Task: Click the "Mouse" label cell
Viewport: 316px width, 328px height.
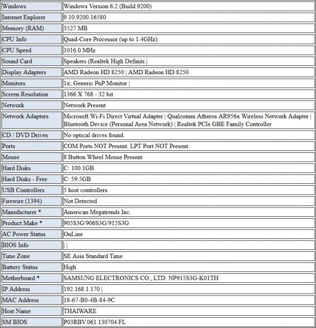Action: click(x=32, y=157)
